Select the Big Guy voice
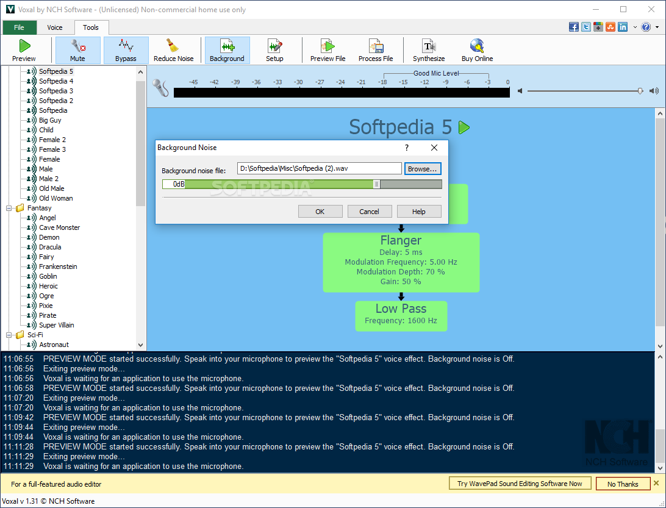 [x=50, y=120]
